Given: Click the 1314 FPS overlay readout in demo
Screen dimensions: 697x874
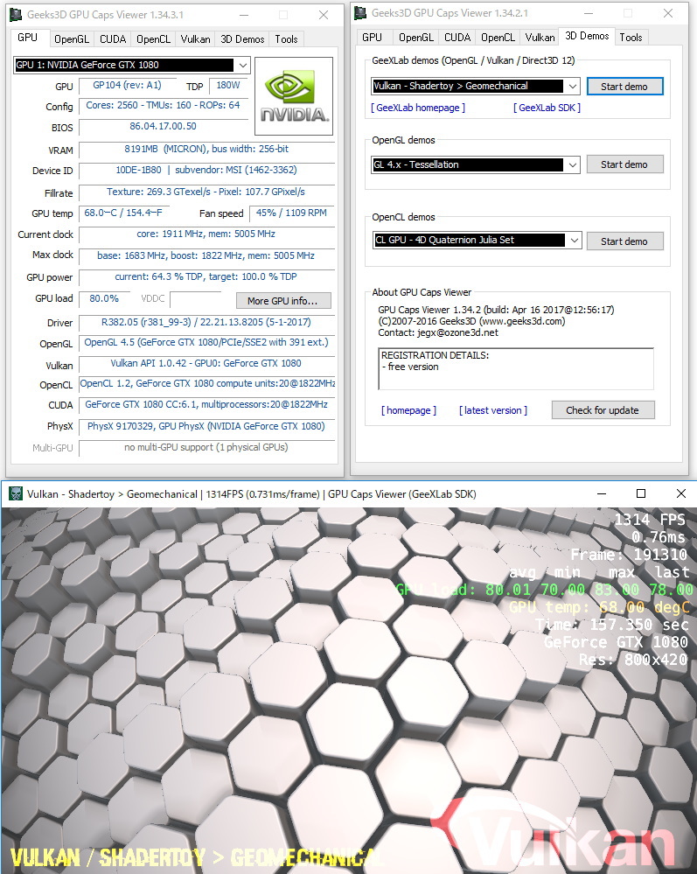Looking at the screenshot, I should [x=650, y=520].
